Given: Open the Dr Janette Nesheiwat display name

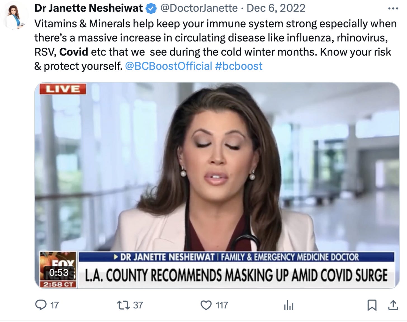Looking at the screenshot, I should 88,8.
